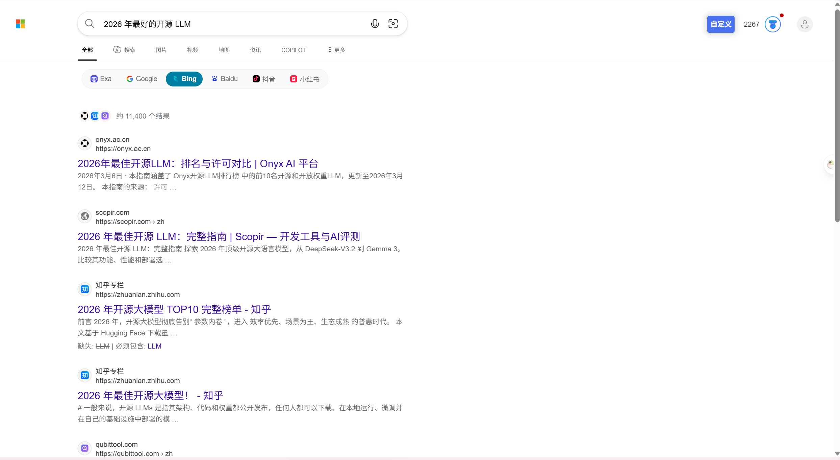
Task: Click favicon of 2026 年最佳开源大模型 result
Action: [84, 376]
